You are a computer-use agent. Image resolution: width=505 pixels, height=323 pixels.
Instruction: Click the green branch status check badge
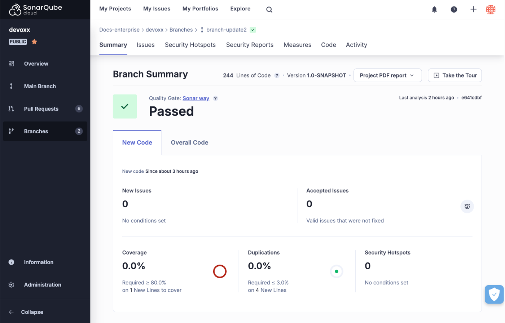[x=253, y=30]
